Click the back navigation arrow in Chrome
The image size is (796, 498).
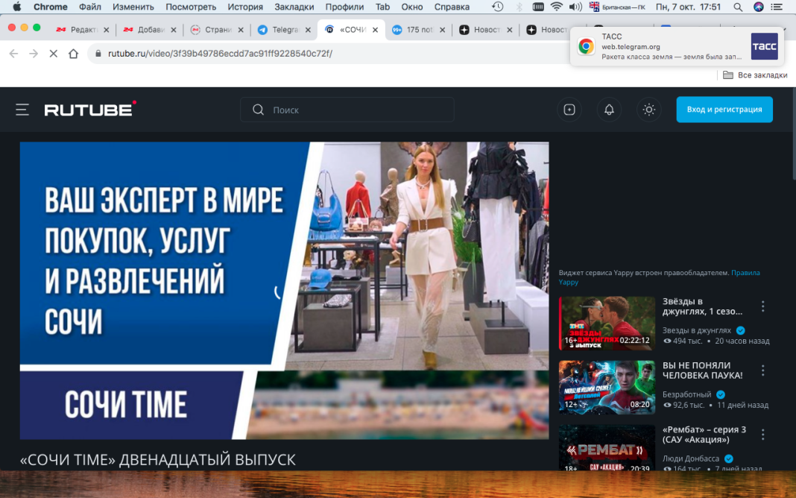click(x=12, y=54)
